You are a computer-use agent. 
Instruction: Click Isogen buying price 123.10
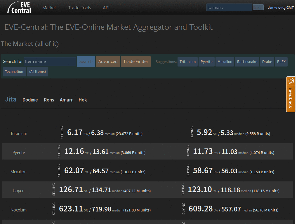click(200, 190)
